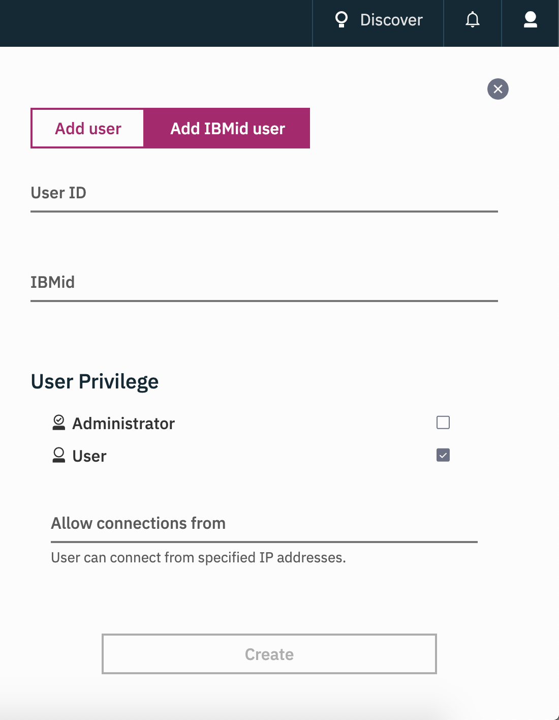This screenshot has height=720, width=559.
Task: Click the IP addresses helper text
Action: click(x=198, y=558)
